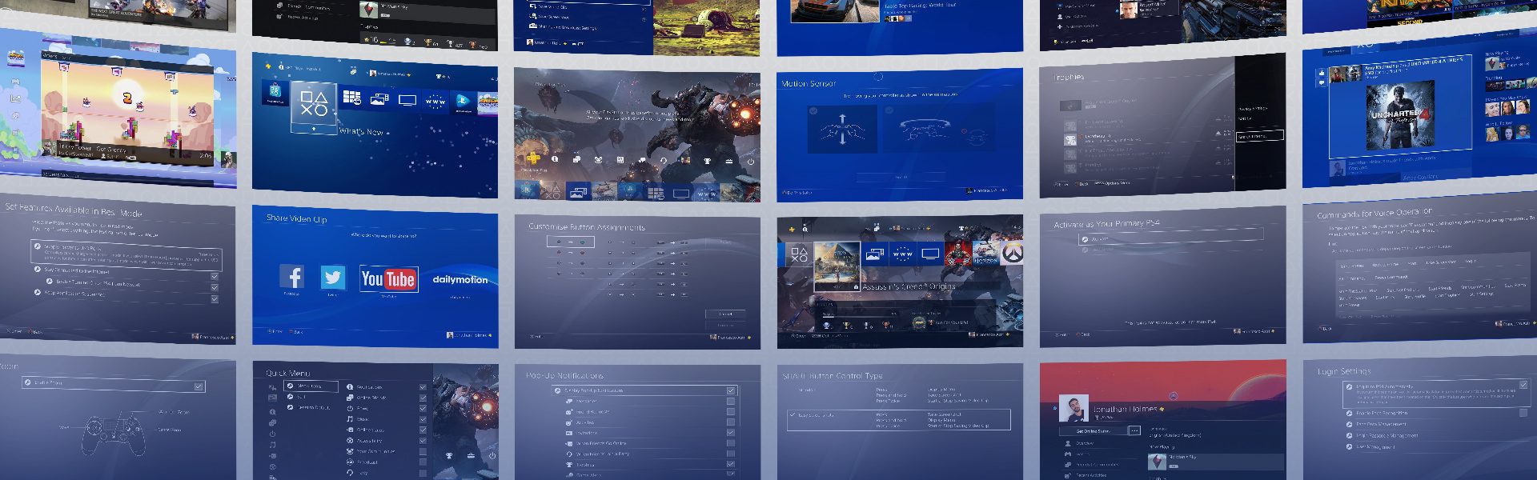The width and height of the screenshot is (1537, 480).
Task: Open the Internet Browser www tile beside What's New
Action: [435, 101]
